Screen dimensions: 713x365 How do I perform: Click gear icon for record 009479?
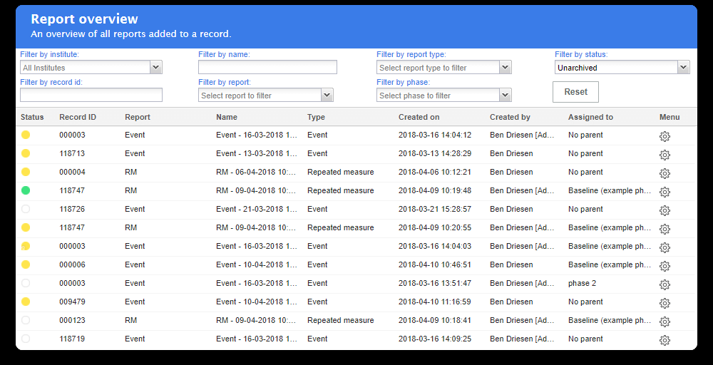pyautogui.click(x=665, y=303)
